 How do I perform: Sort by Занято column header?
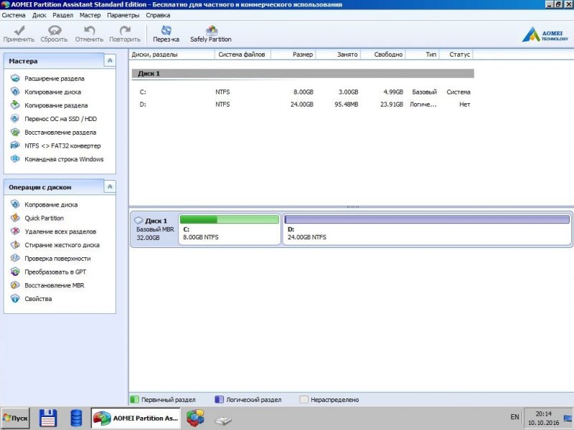tap(338, 54)
